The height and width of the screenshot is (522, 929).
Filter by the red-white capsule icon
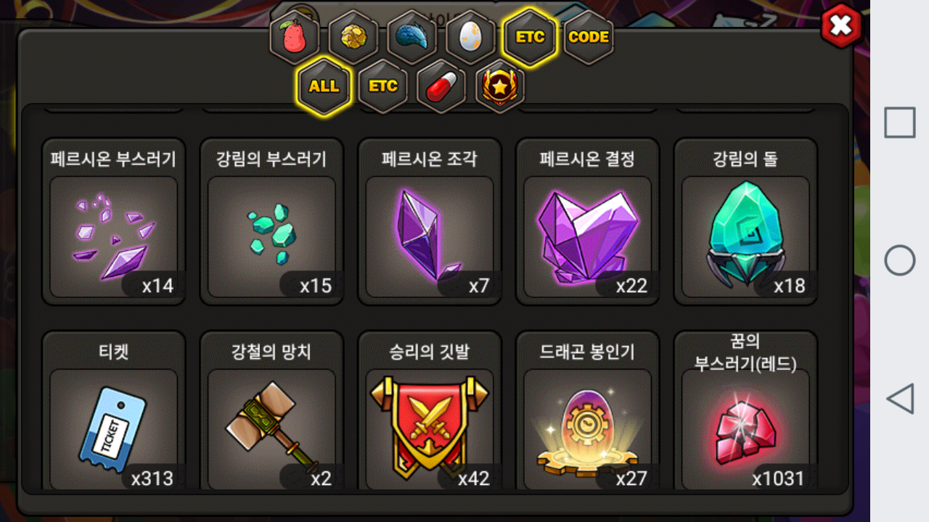tap(442, 86)
